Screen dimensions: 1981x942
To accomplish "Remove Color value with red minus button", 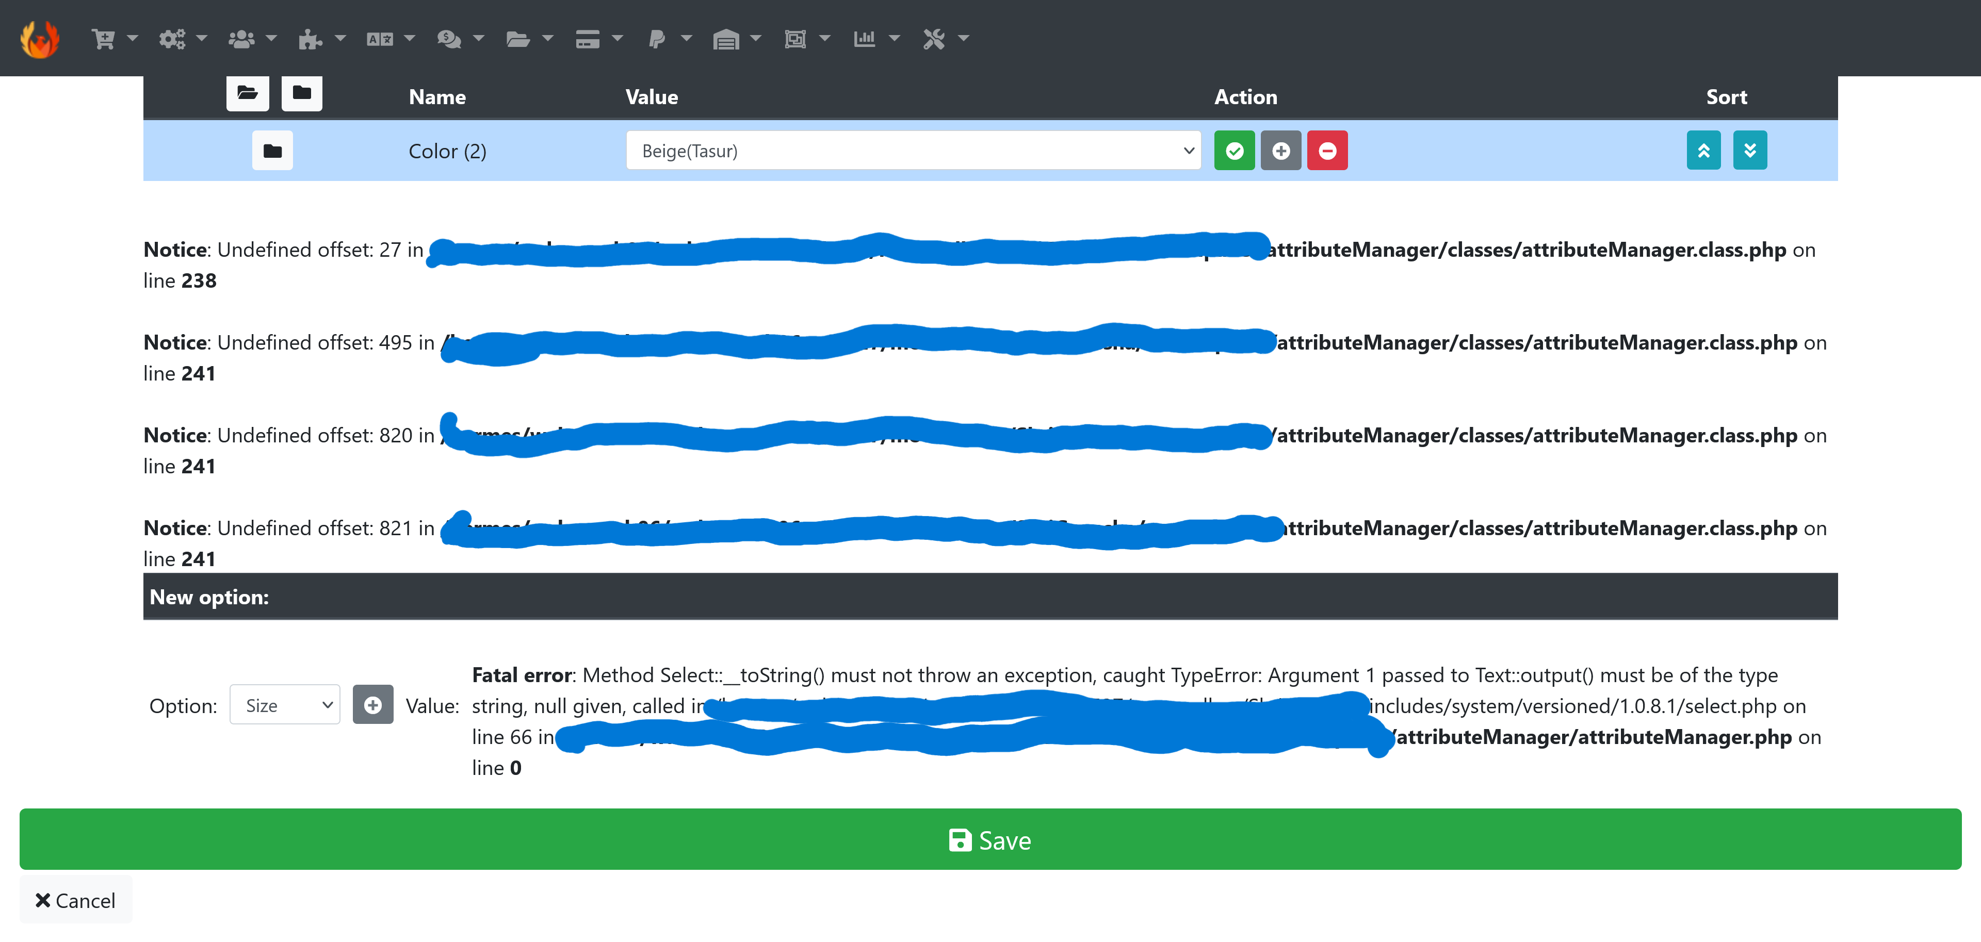I will [1327, 151].
